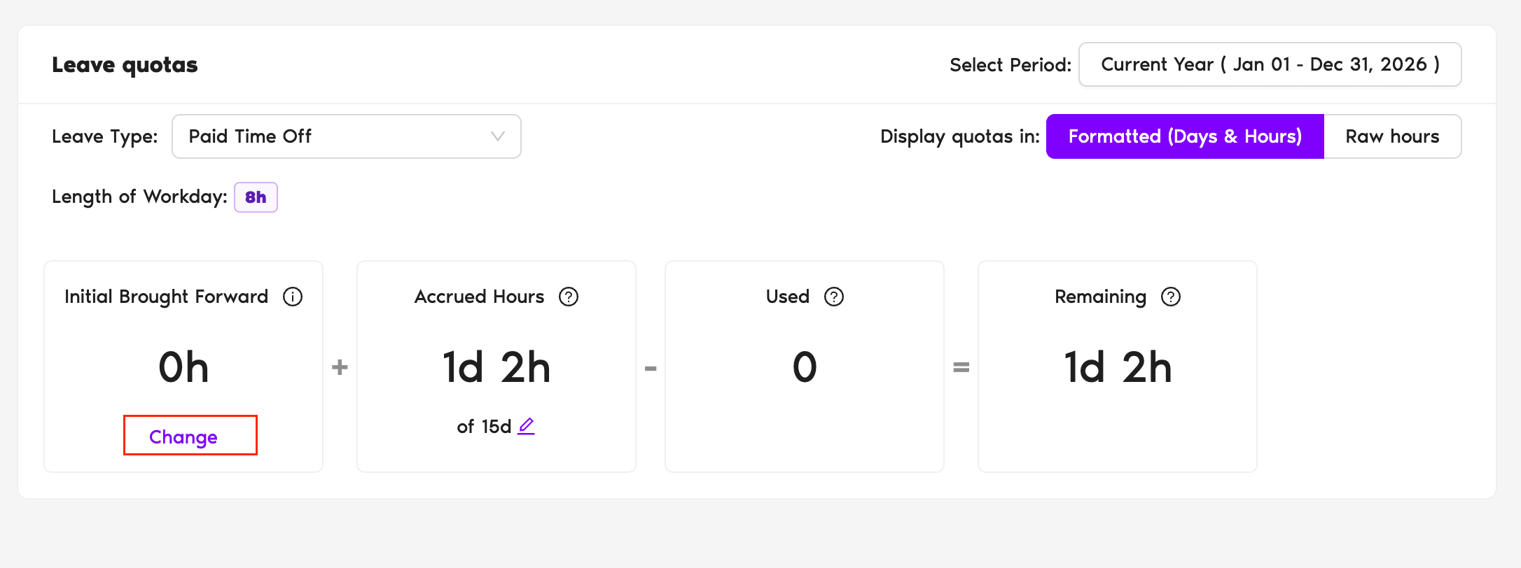
Task: Click the 1d 2h value in Accrued Hours
Action: (x=496, y=367)
